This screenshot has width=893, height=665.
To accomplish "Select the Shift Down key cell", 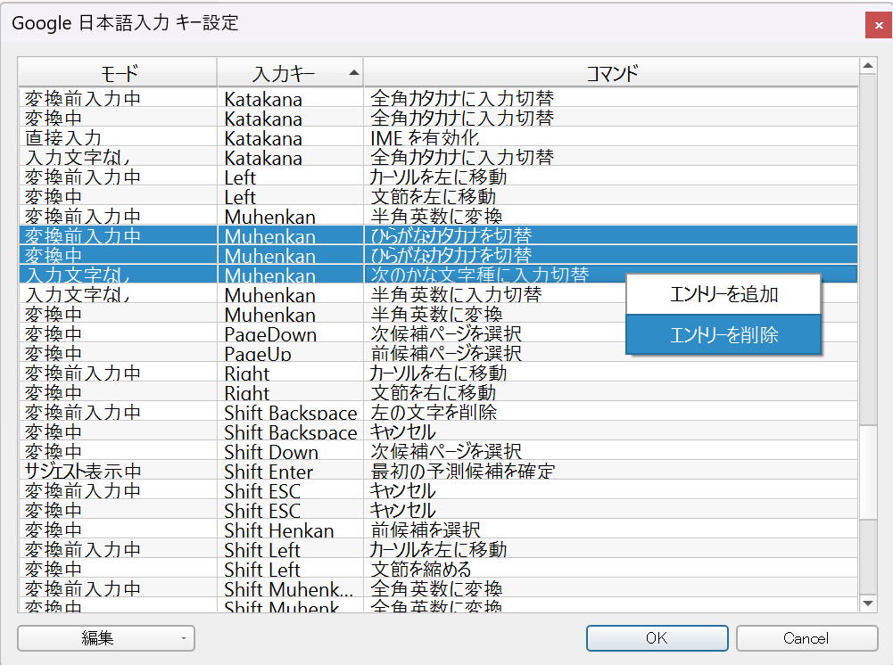I will pos(291,452).
